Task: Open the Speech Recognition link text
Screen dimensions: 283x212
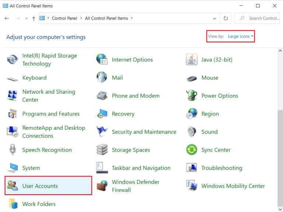Action: (47, 150)
